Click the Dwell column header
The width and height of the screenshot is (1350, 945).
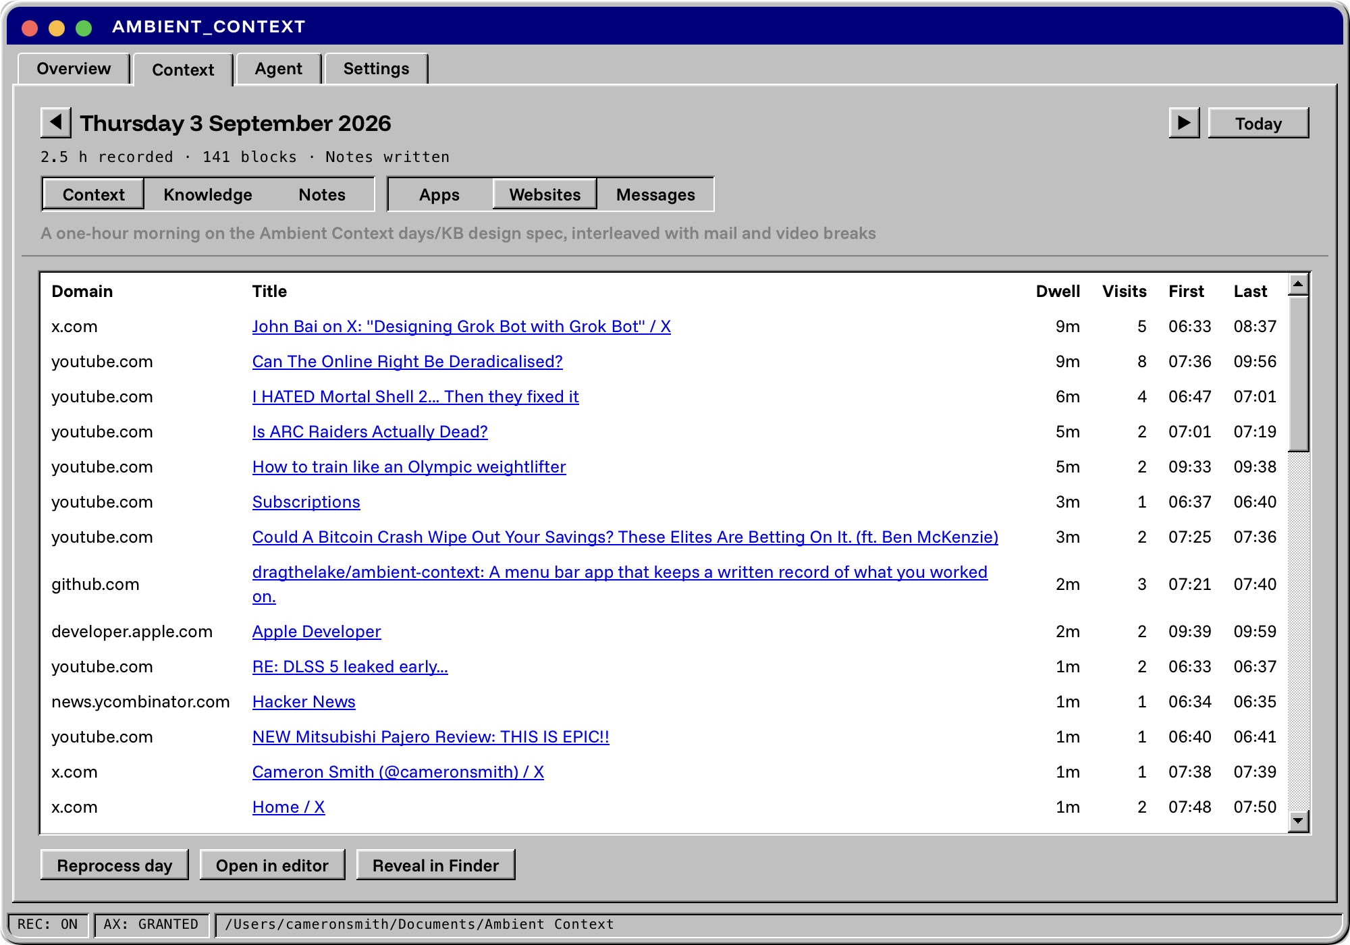click(x=1058, y=292)
